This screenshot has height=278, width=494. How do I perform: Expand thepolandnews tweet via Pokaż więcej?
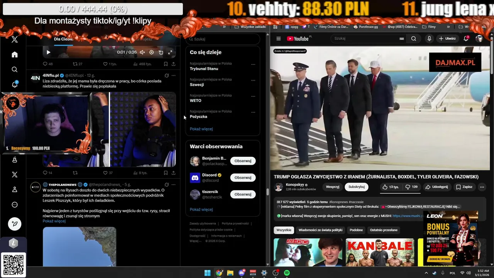54,221
